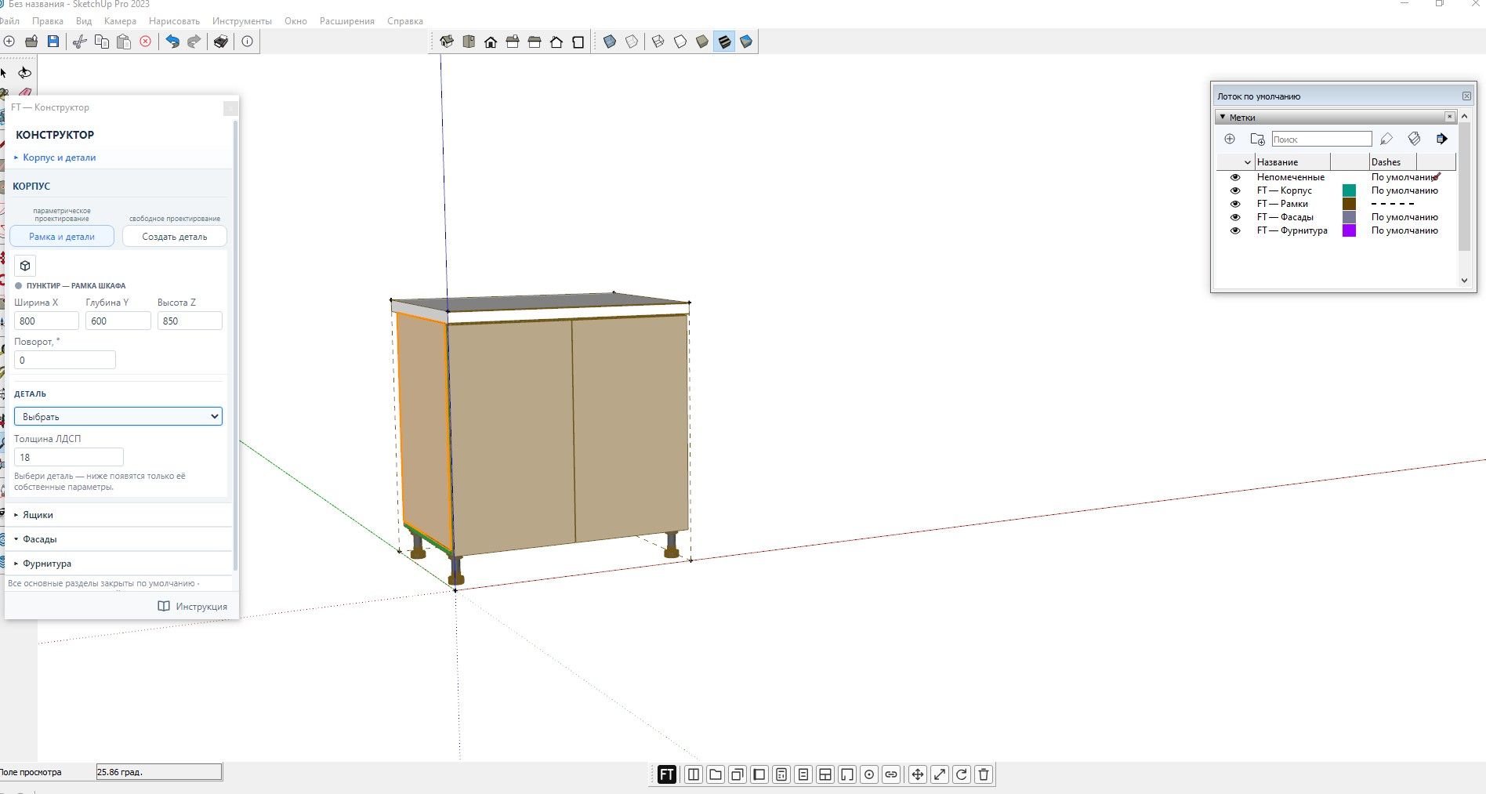Click the Рамка и детали button
This screenshot has width=1486, height=794.
coord(62,236)
